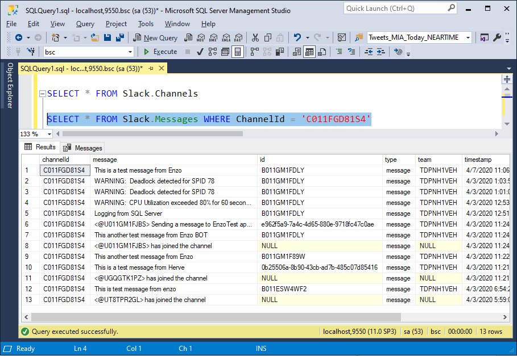Viewport: 517px width, 356px height.
Task: Click the Uncomment Selected Lines icon
Action: click(x=351, y=52)
